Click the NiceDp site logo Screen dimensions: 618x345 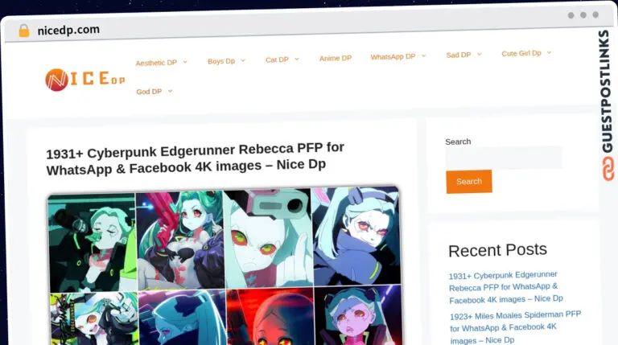coord(84,80)
